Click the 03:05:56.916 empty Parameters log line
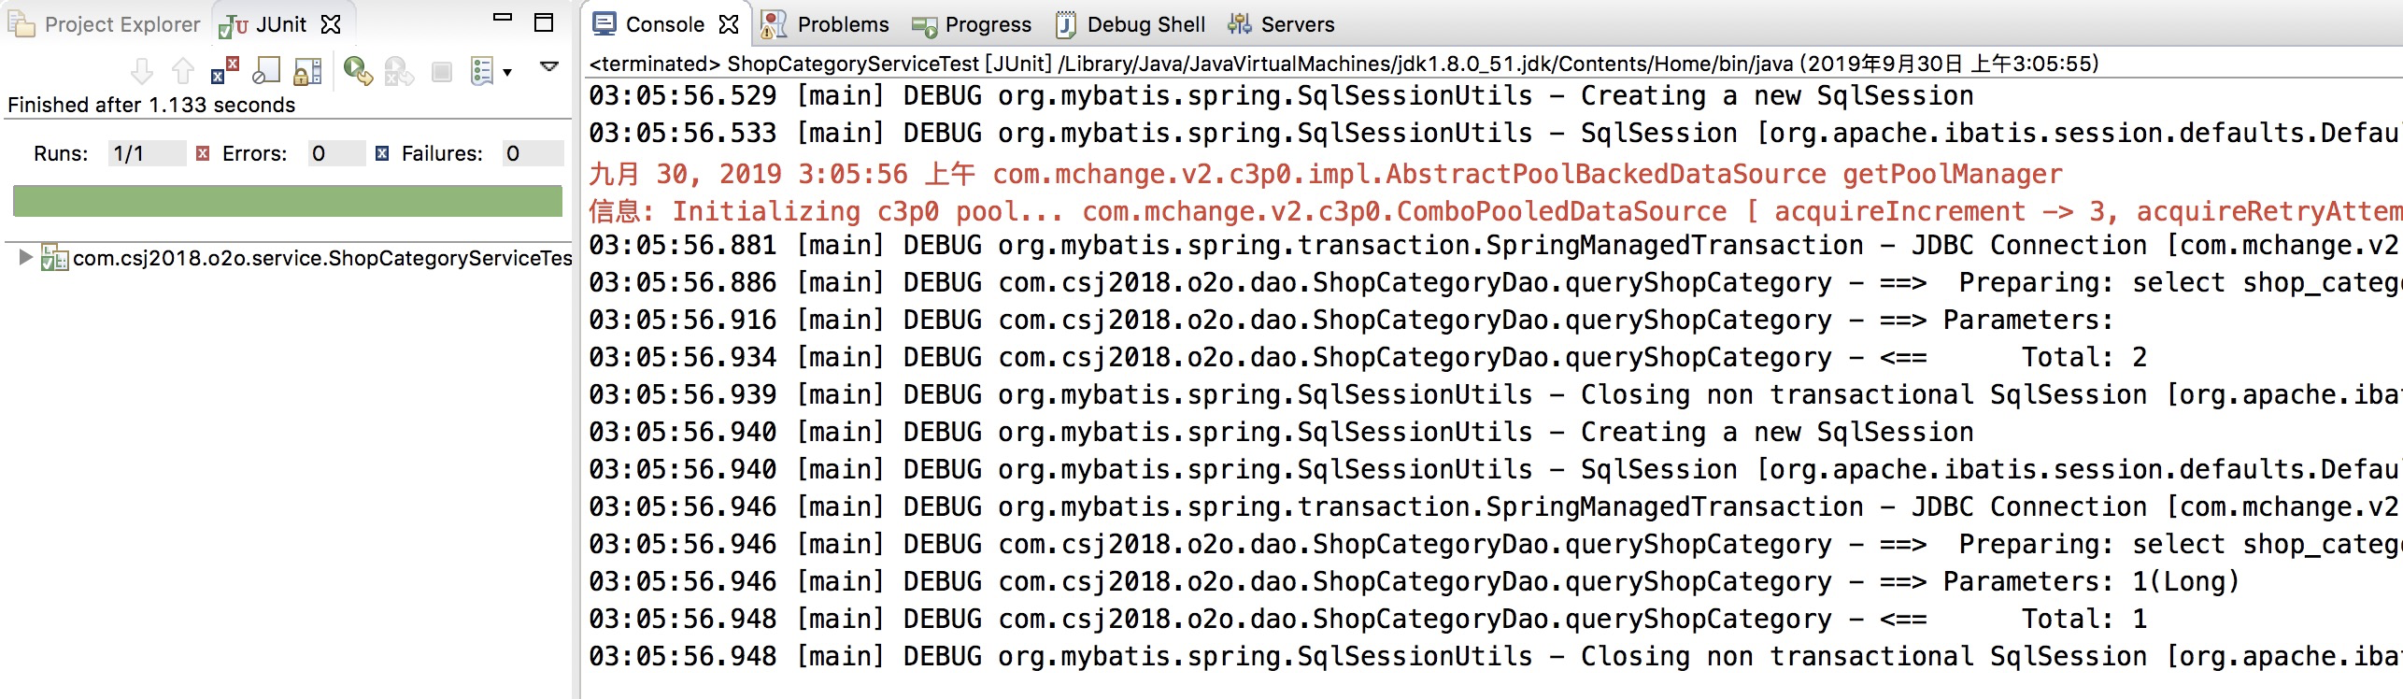The width and height of the screenshot is (2403, 699). (x=1351, y=320)
